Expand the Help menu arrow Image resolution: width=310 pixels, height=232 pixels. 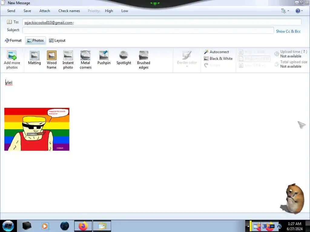(x=302, y=11)
